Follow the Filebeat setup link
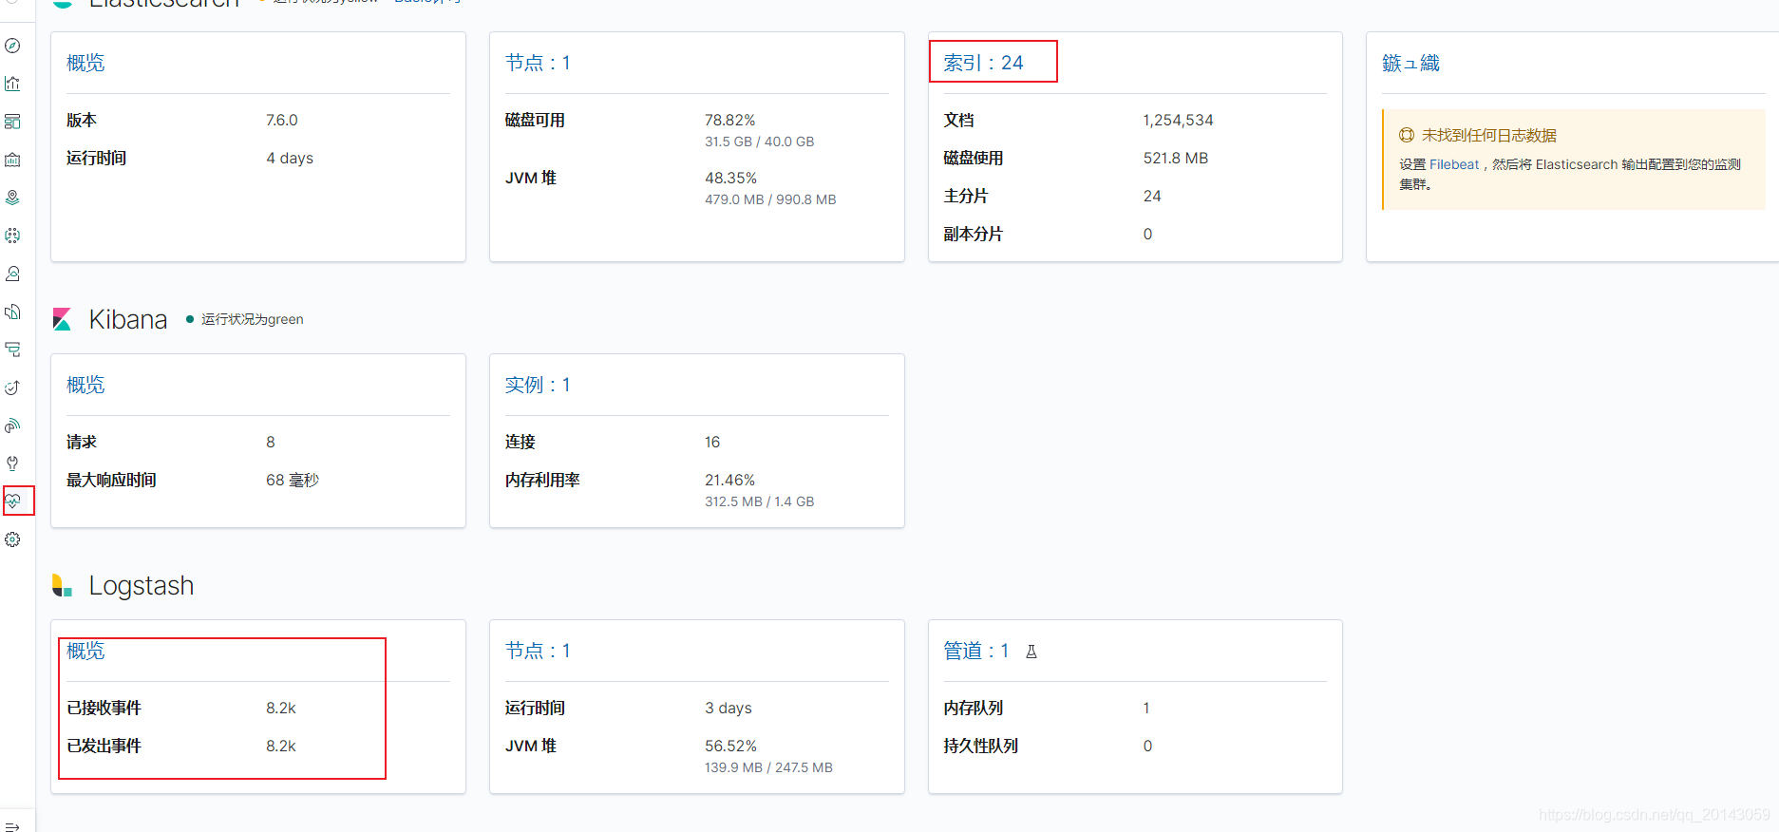This screenshot has width=1779, height=832. [1454, 164]
